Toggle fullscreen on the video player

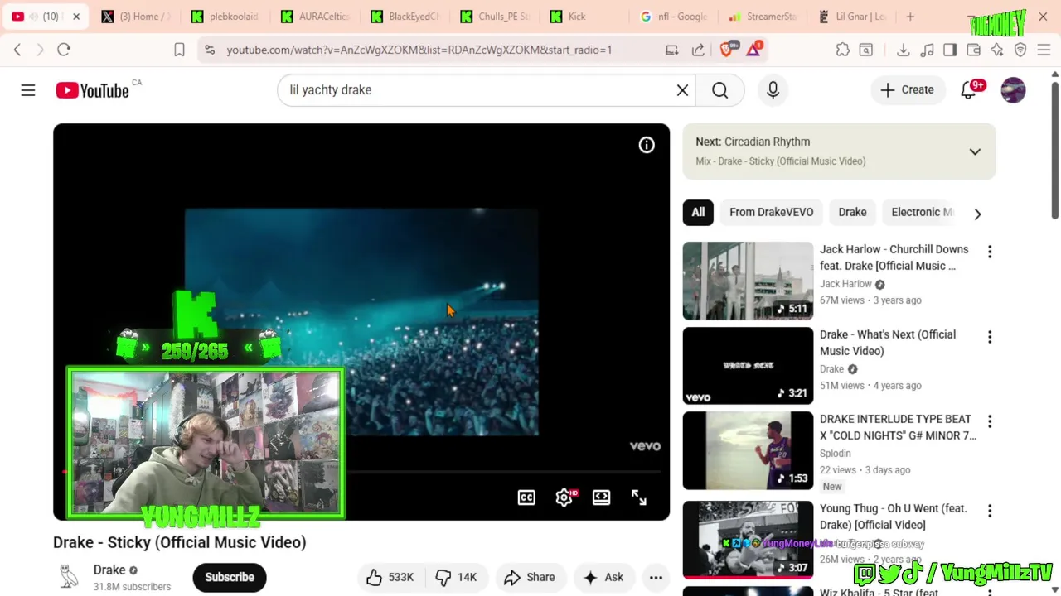(639, 497)
